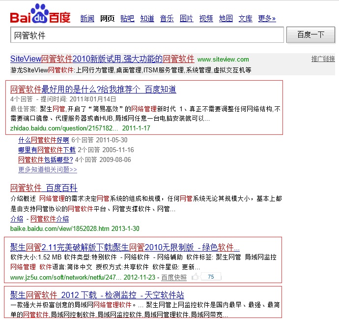Click the www.siteview.com green URL
The height and width of the screenshot is (319, 339).
tap(223, 60)
